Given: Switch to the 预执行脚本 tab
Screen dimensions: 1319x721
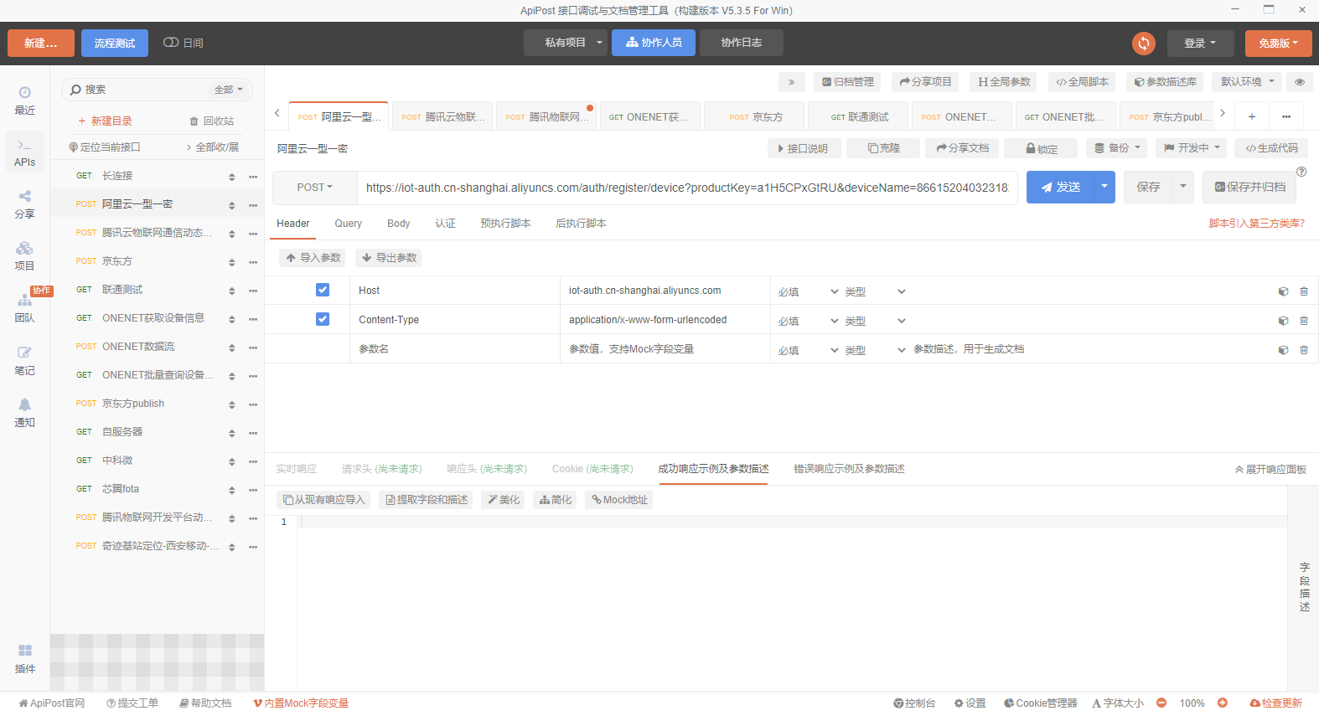Looking at the screenshot, I should pos(505,224).
